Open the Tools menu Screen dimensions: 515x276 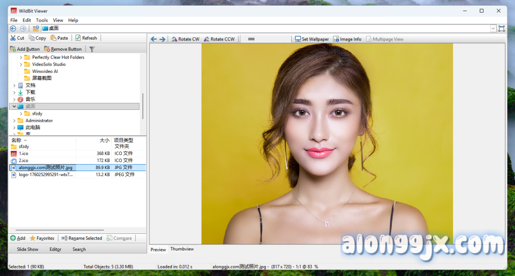point(42,20)
